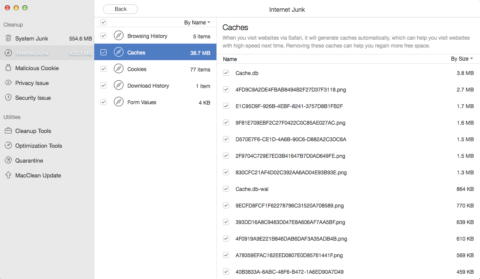Select the Form Values row

(x=155, y=102)
